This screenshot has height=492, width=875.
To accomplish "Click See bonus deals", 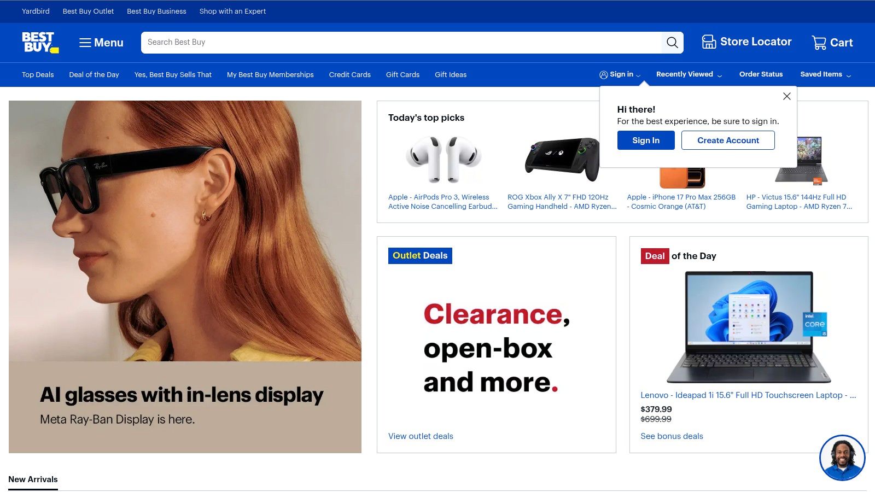I will pos(672,436).
